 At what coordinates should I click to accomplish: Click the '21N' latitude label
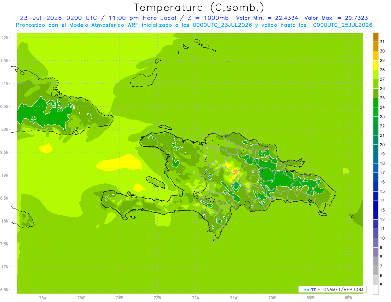(x=5, y=84)
